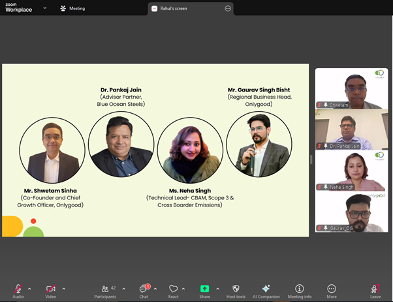Viewport: 393px width, 302px height.
Task: Click muted mic icon on Dr. Pankaj Jain's tile
Action: (x=320, y=146)
